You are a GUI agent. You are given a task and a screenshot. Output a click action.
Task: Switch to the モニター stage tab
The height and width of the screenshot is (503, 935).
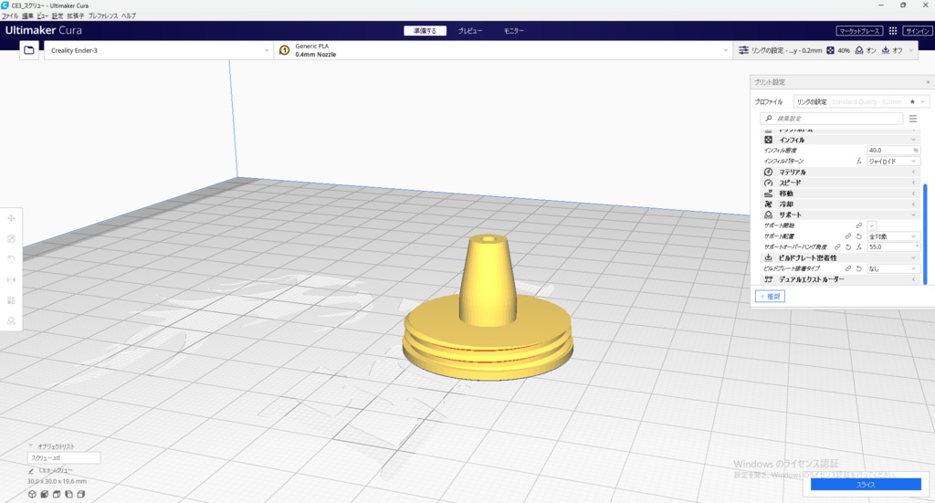[x=513, y=31]
